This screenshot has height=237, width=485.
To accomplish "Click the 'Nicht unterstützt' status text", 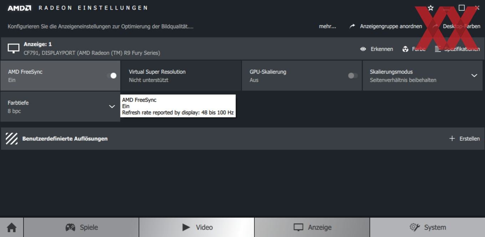I will pyautogui.click(x=148, y=80).
